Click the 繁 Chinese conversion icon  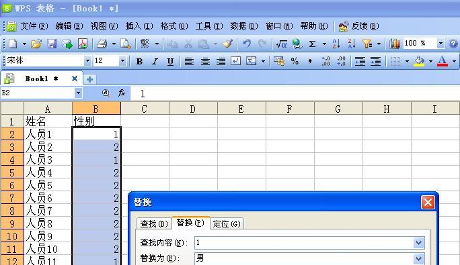pos(145,44)
